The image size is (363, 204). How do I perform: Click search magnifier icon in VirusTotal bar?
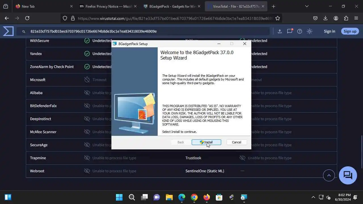click(x=24, y=31)
